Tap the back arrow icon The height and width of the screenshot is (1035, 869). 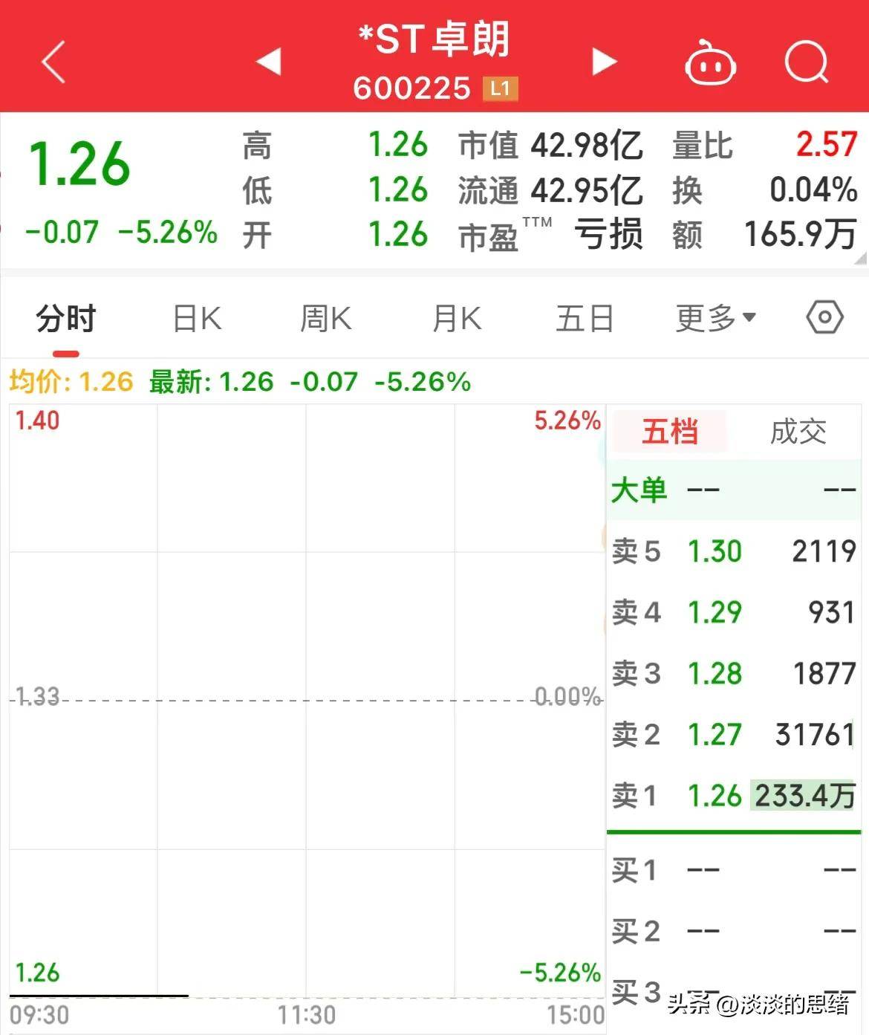pos(53,62)
